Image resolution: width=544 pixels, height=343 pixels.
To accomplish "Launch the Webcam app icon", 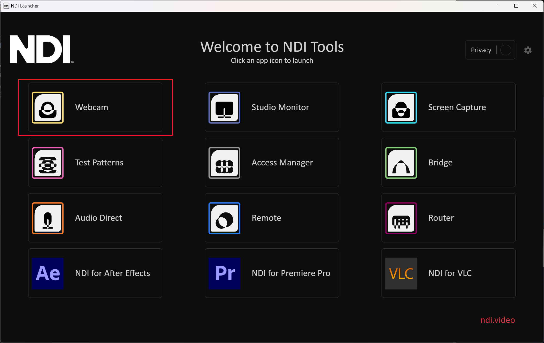I will (x=48, y=108).
